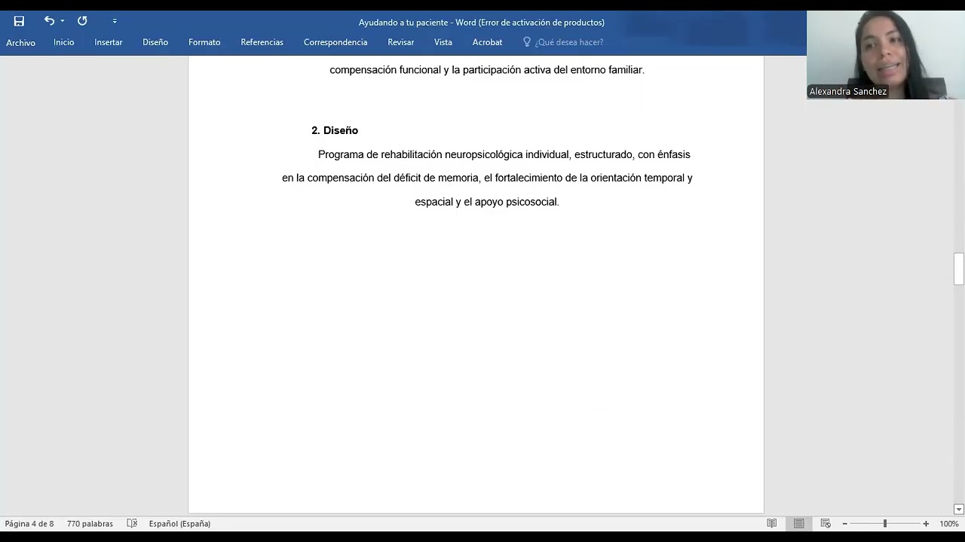
Task: Select Web Layout view icon
Action: pyautogui.click(x=826, y=524)
